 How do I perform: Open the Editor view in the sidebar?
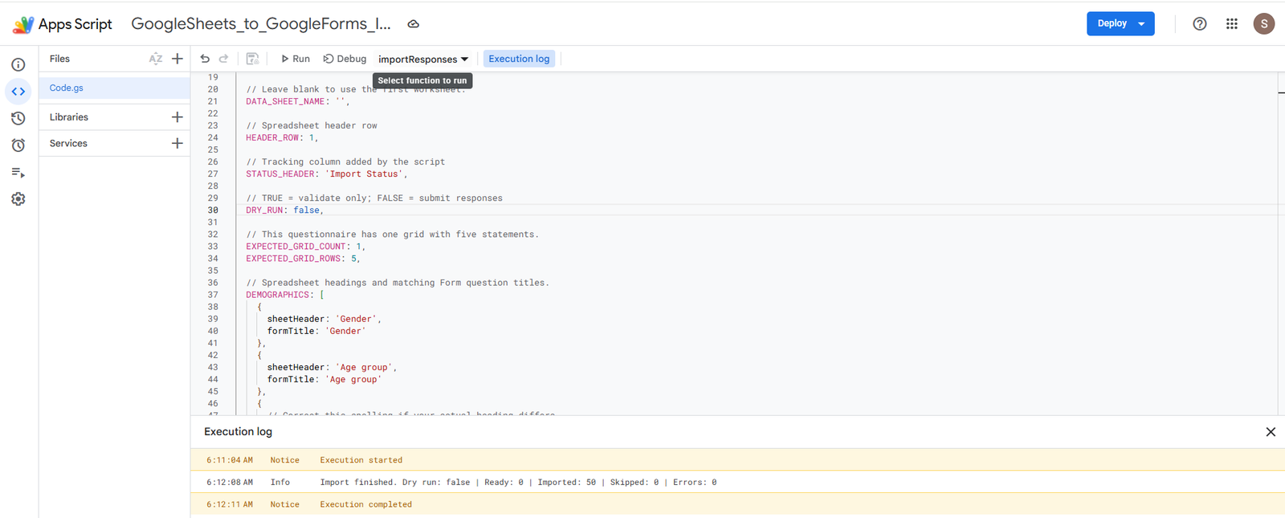pyautogui.click(x=18, y=92)
